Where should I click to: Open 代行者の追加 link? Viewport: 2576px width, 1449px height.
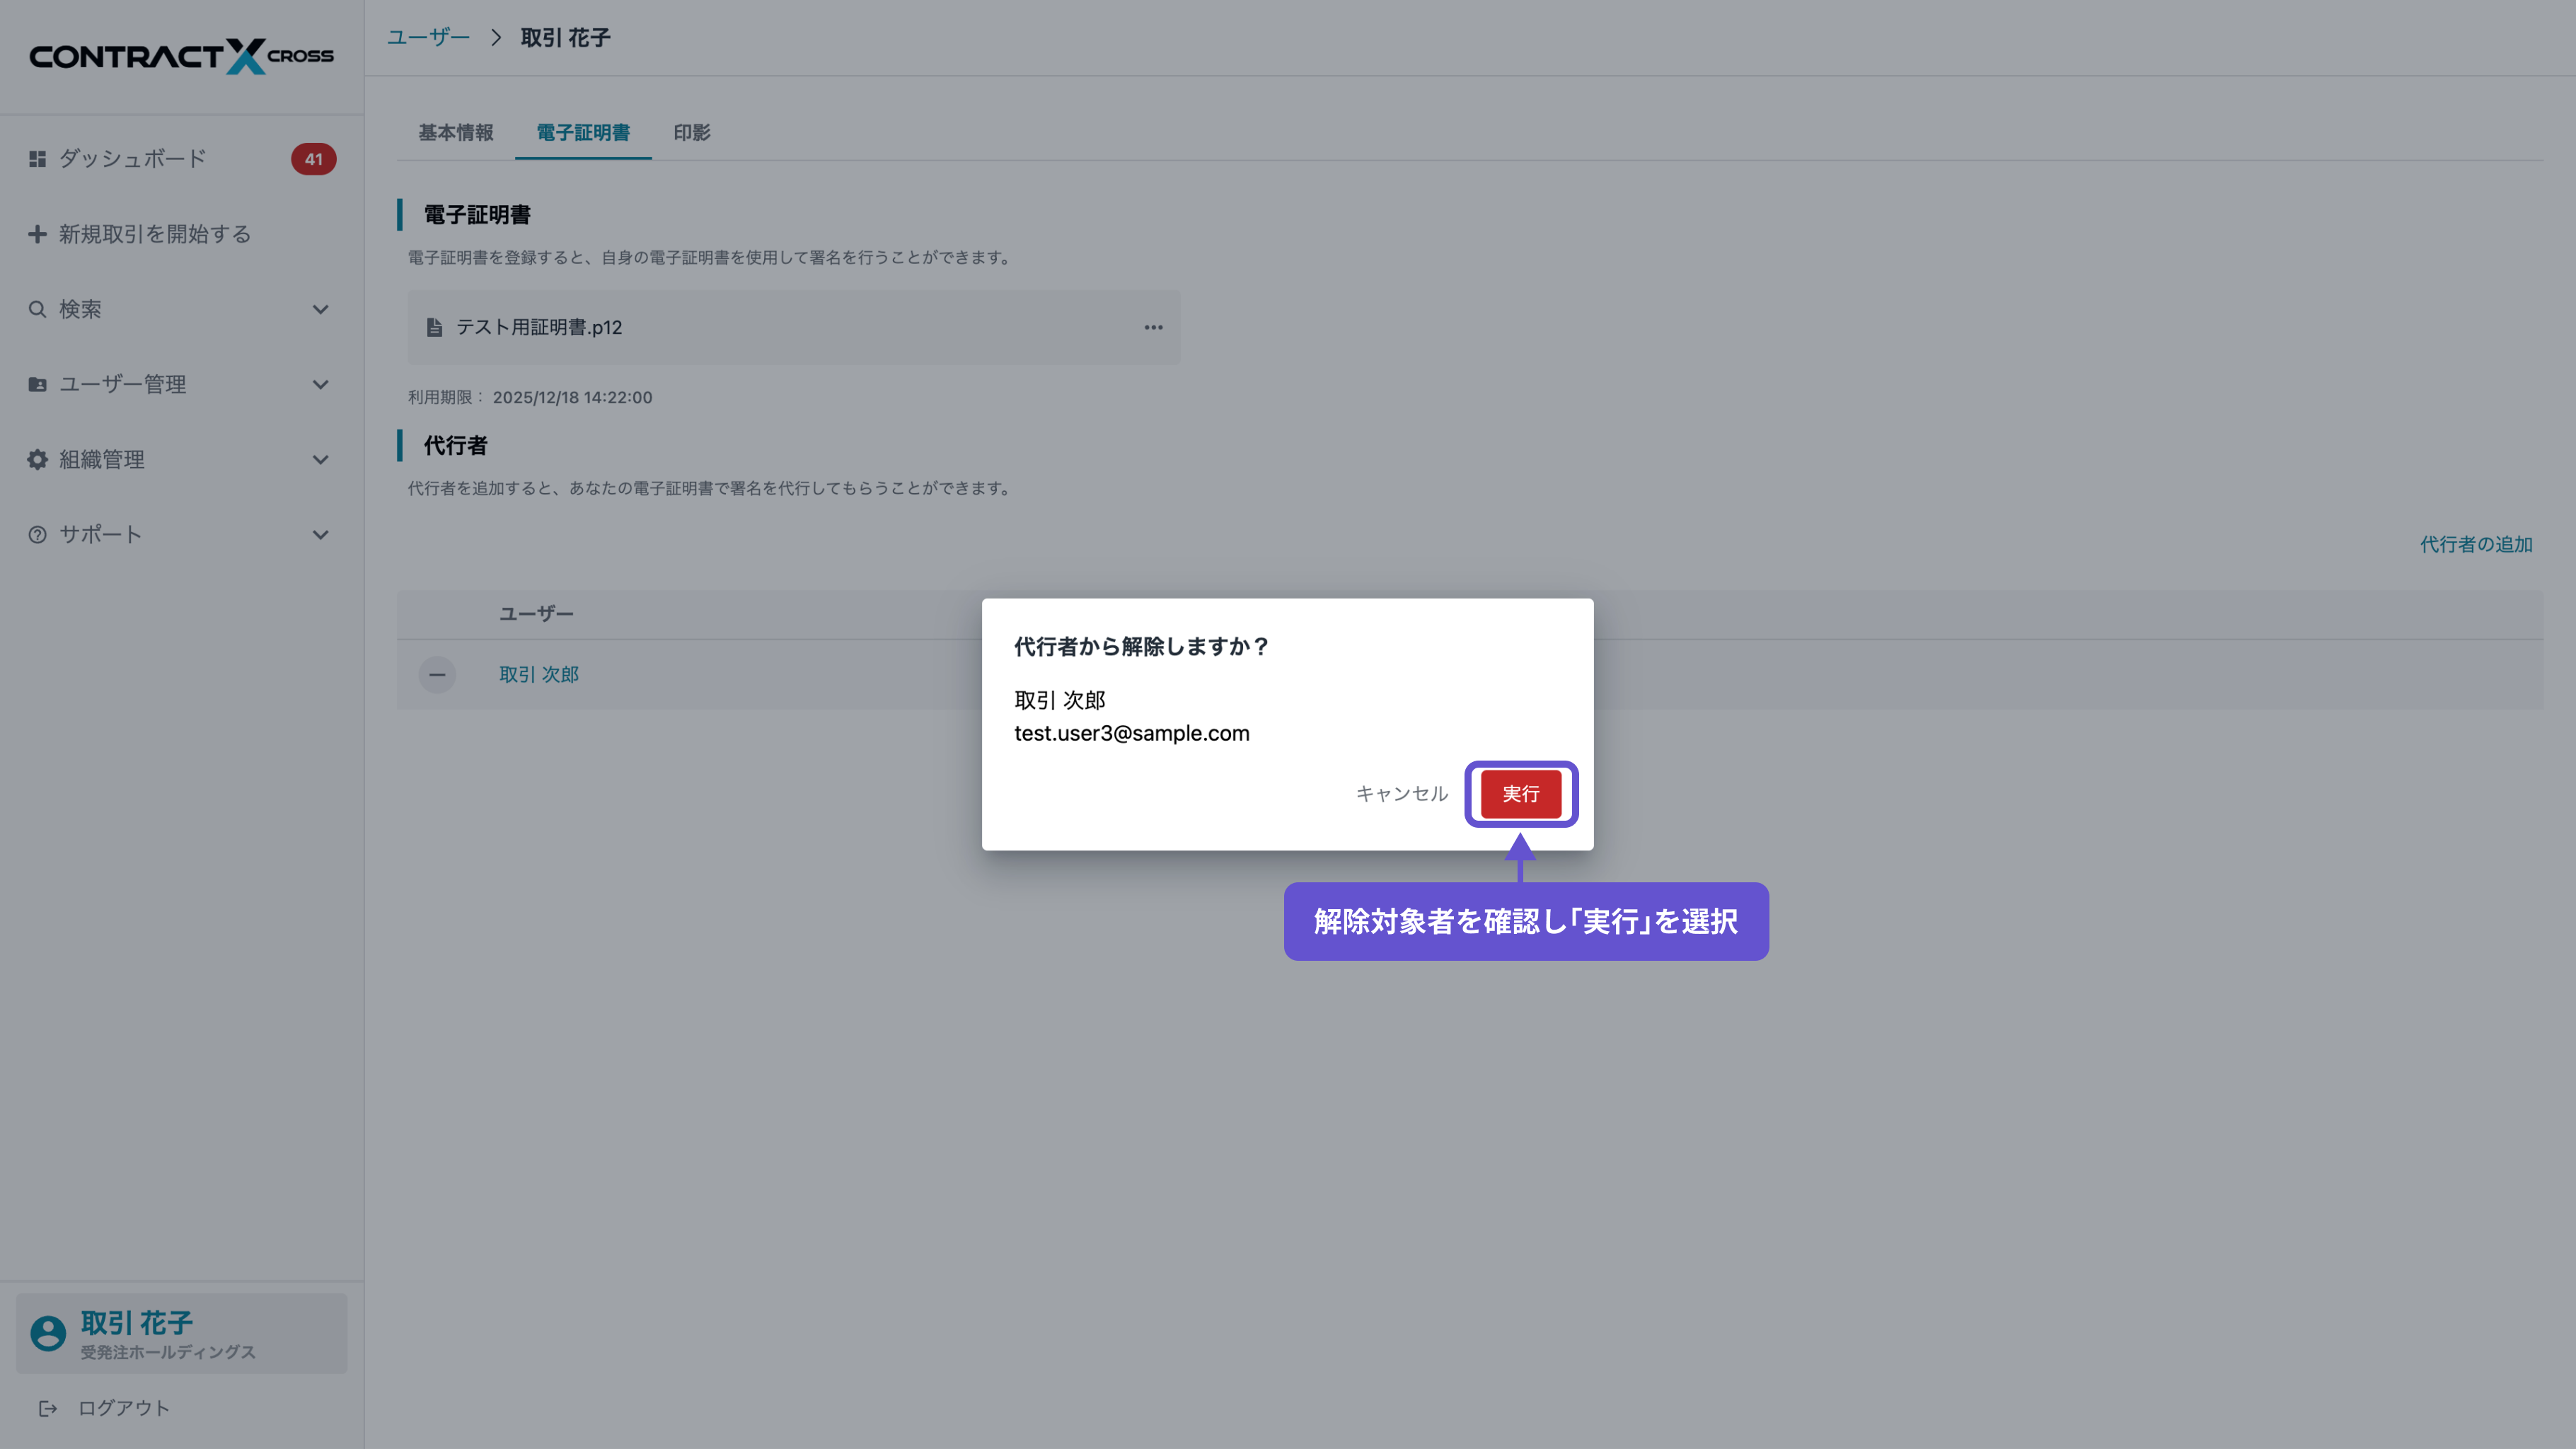pyautogui.click(x=2475, y=544)
